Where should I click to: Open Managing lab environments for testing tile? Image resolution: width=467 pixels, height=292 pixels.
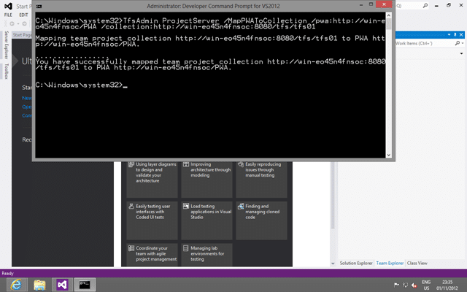point(207,255)
